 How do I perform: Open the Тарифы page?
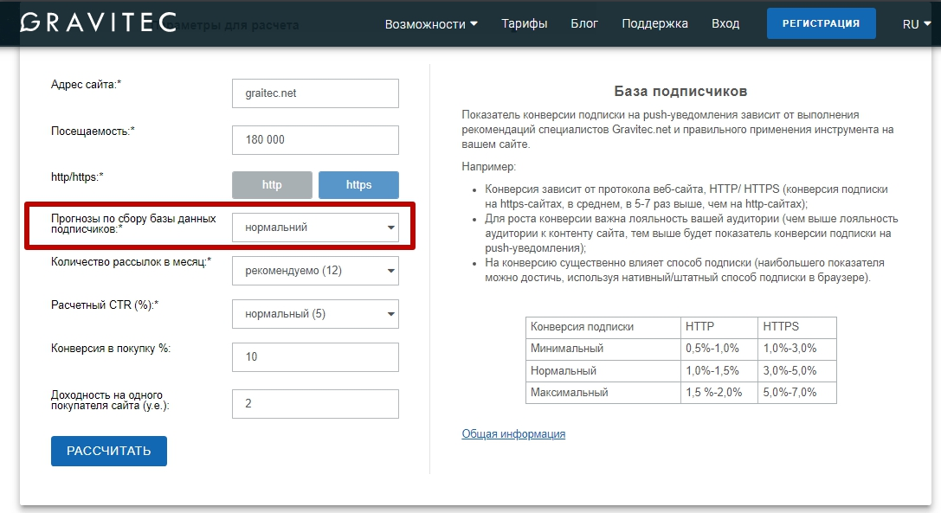tap(525, 23)
